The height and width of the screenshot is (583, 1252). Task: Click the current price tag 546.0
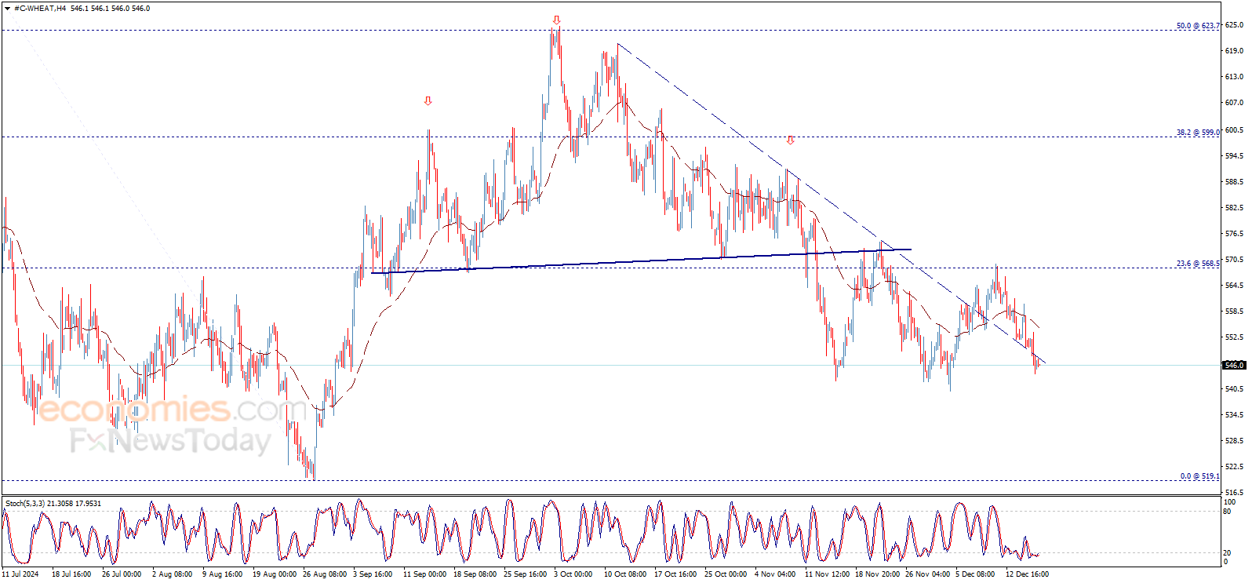click(1234, 365)
